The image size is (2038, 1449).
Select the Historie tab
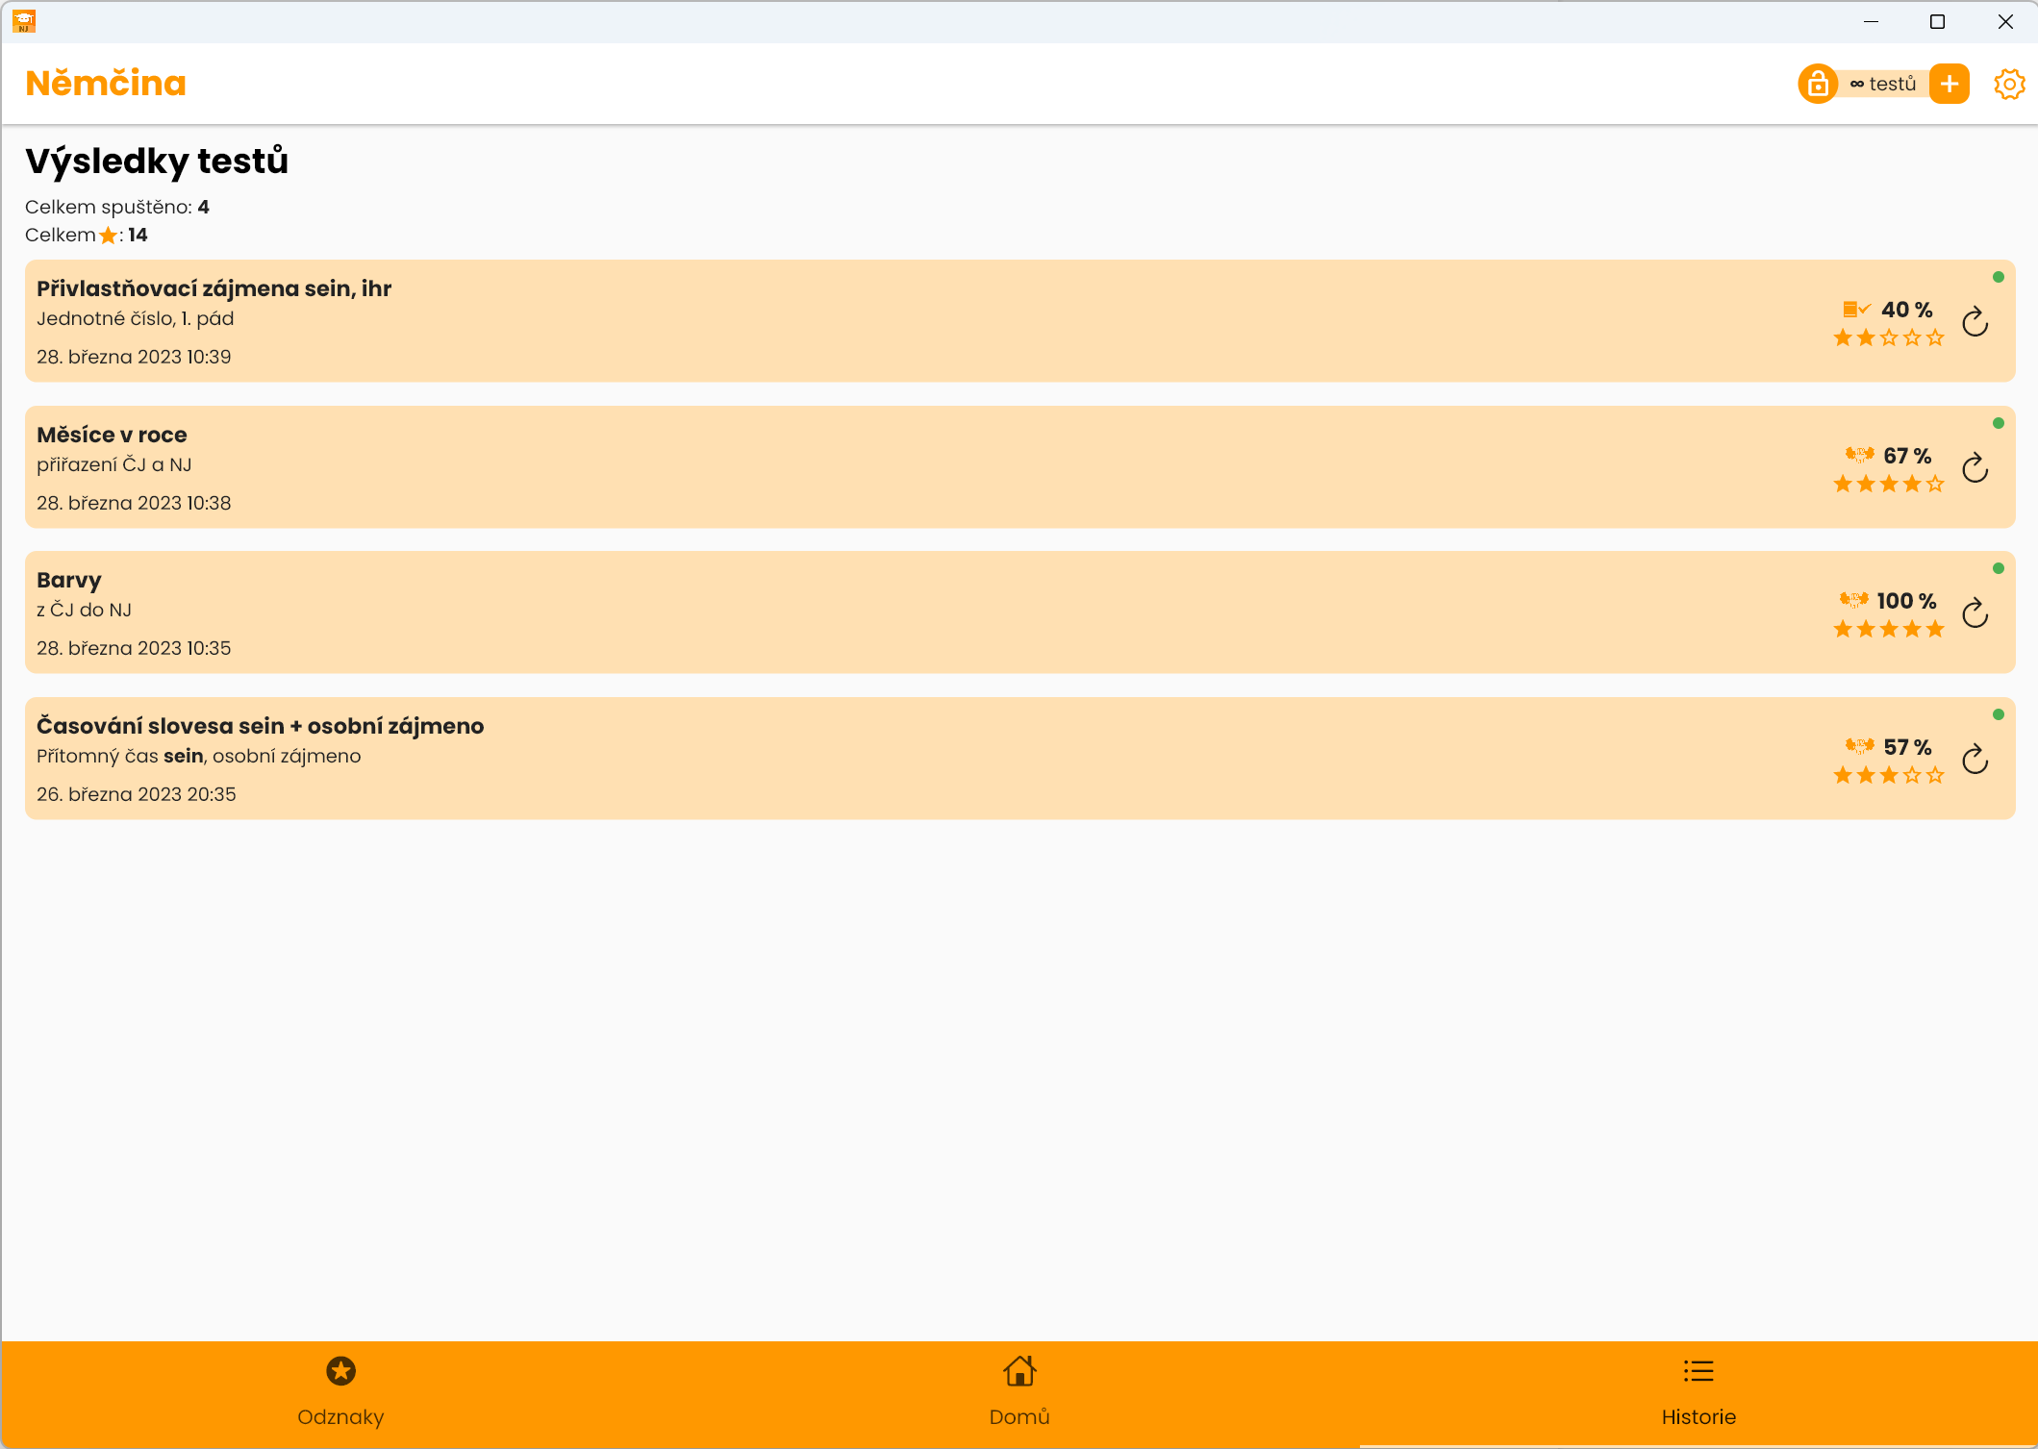(x=1698, y=1390)
